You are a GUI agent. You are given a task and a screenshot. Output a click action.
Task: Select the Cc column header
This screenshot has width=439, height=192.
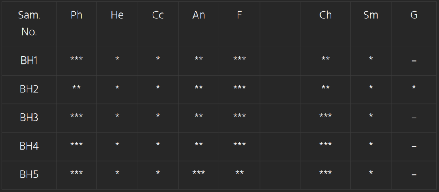tap(158, 15)
